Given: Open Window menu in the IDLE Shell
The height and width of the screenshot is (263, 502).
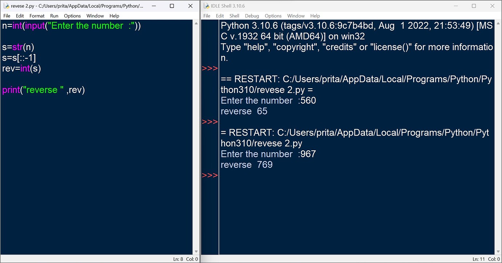Looking at the screenshot, I should (296, 16).
